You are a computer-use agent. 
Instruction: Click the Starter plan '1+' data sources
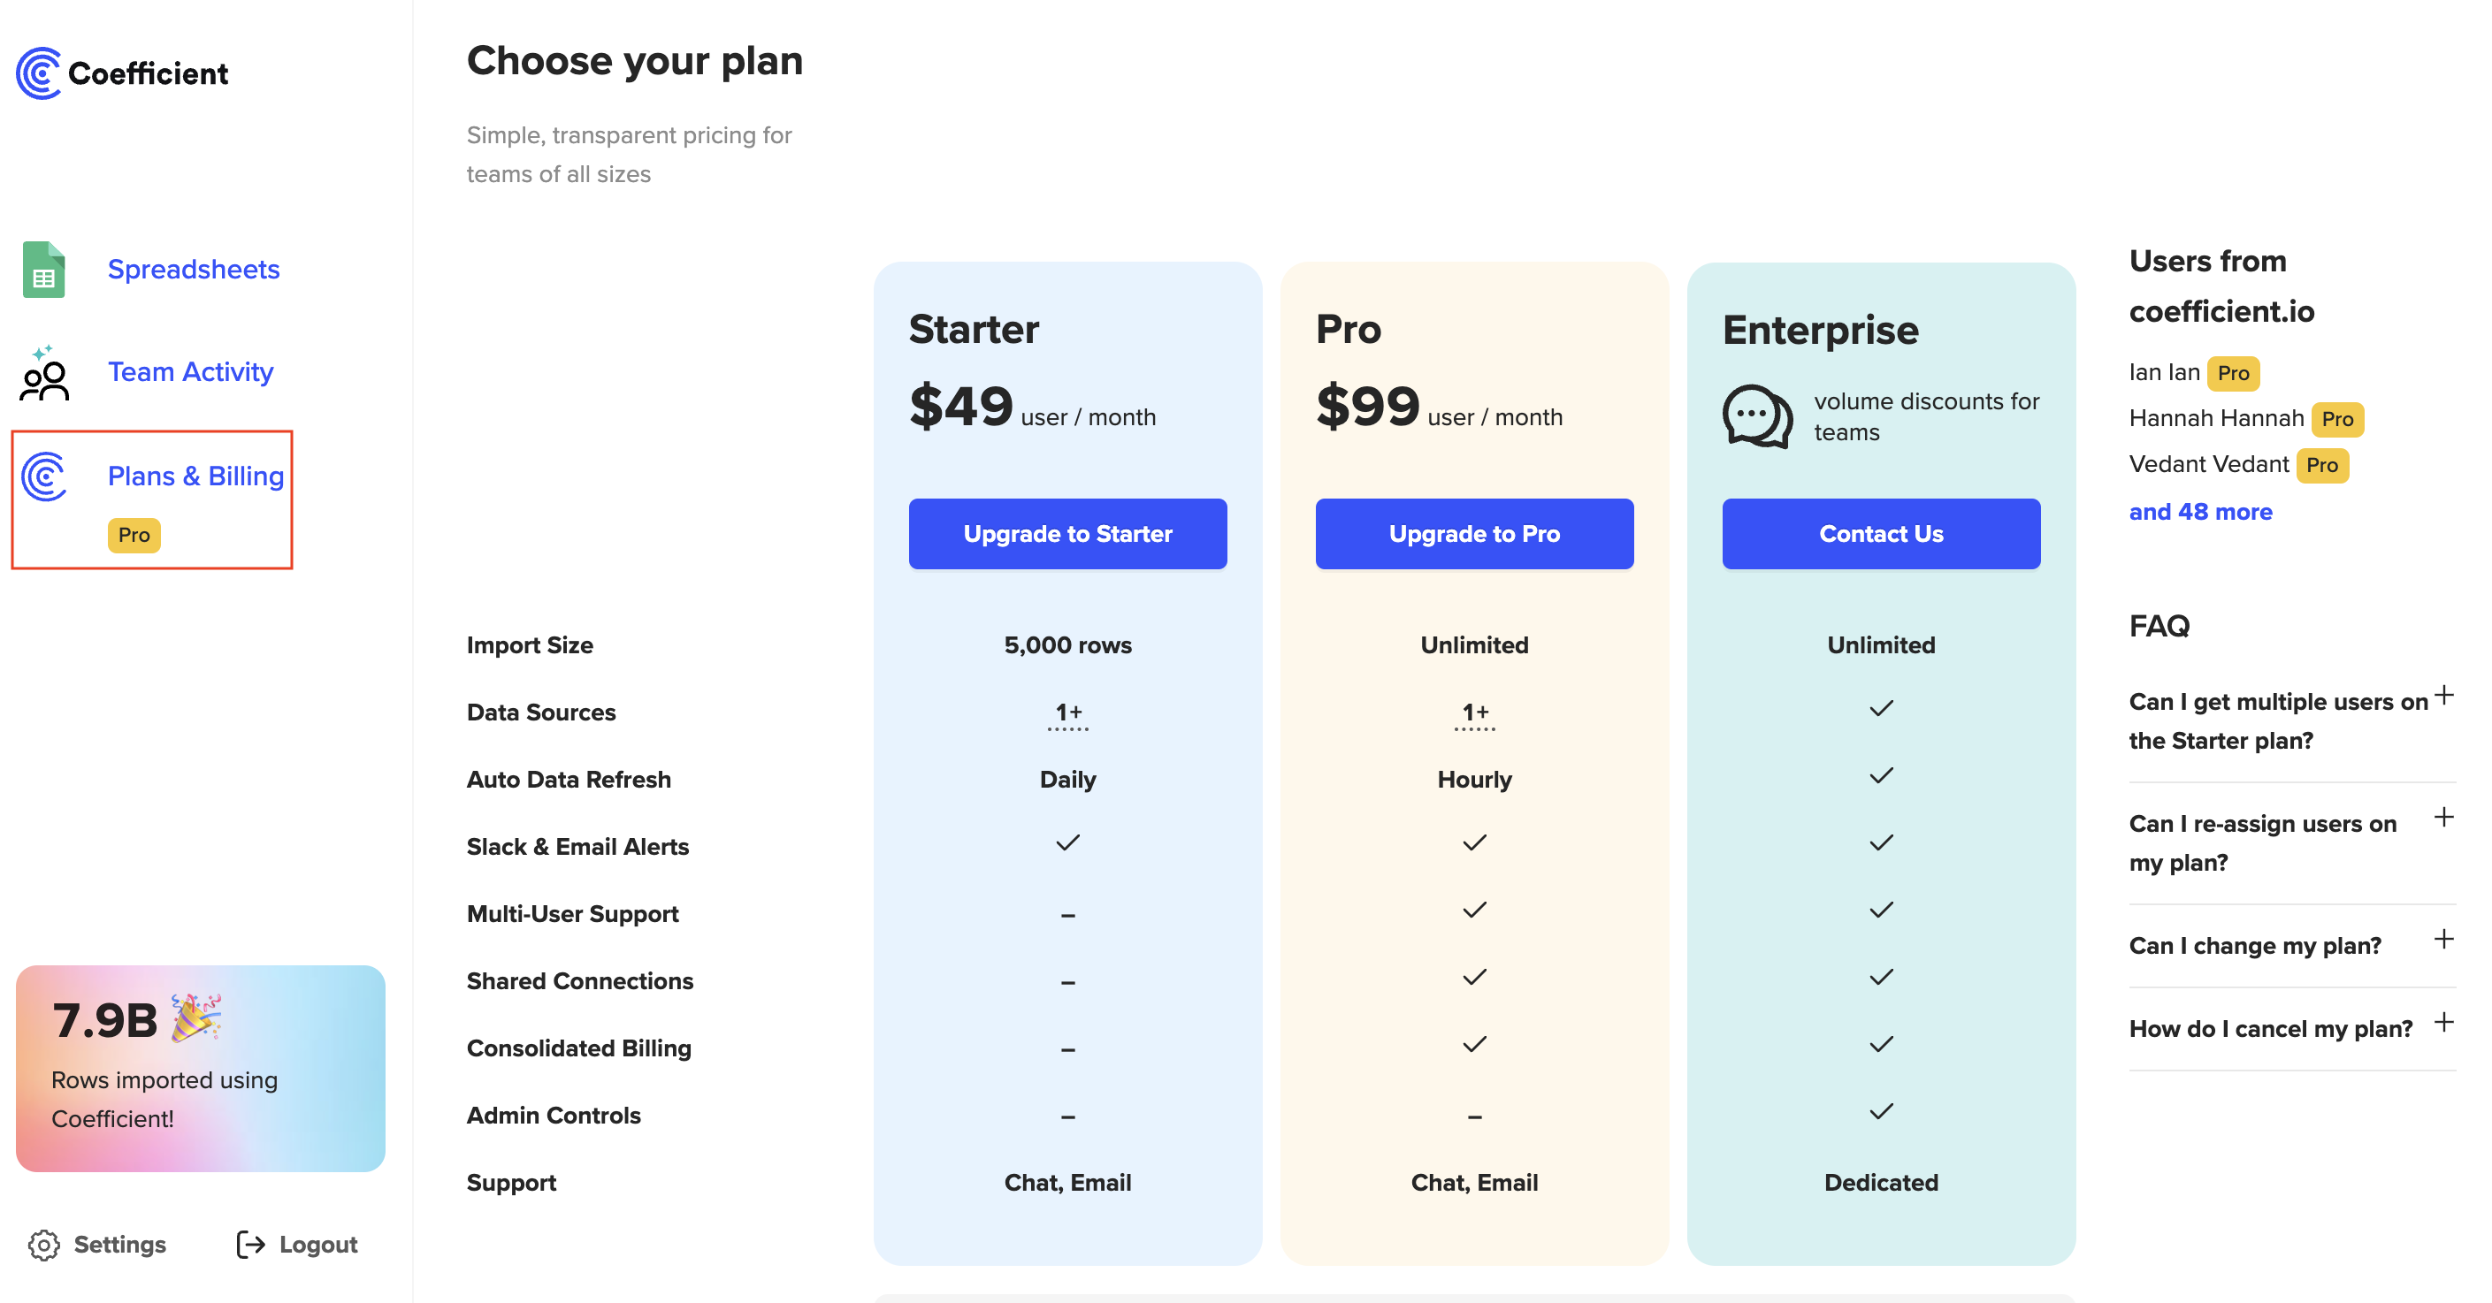1067,714
